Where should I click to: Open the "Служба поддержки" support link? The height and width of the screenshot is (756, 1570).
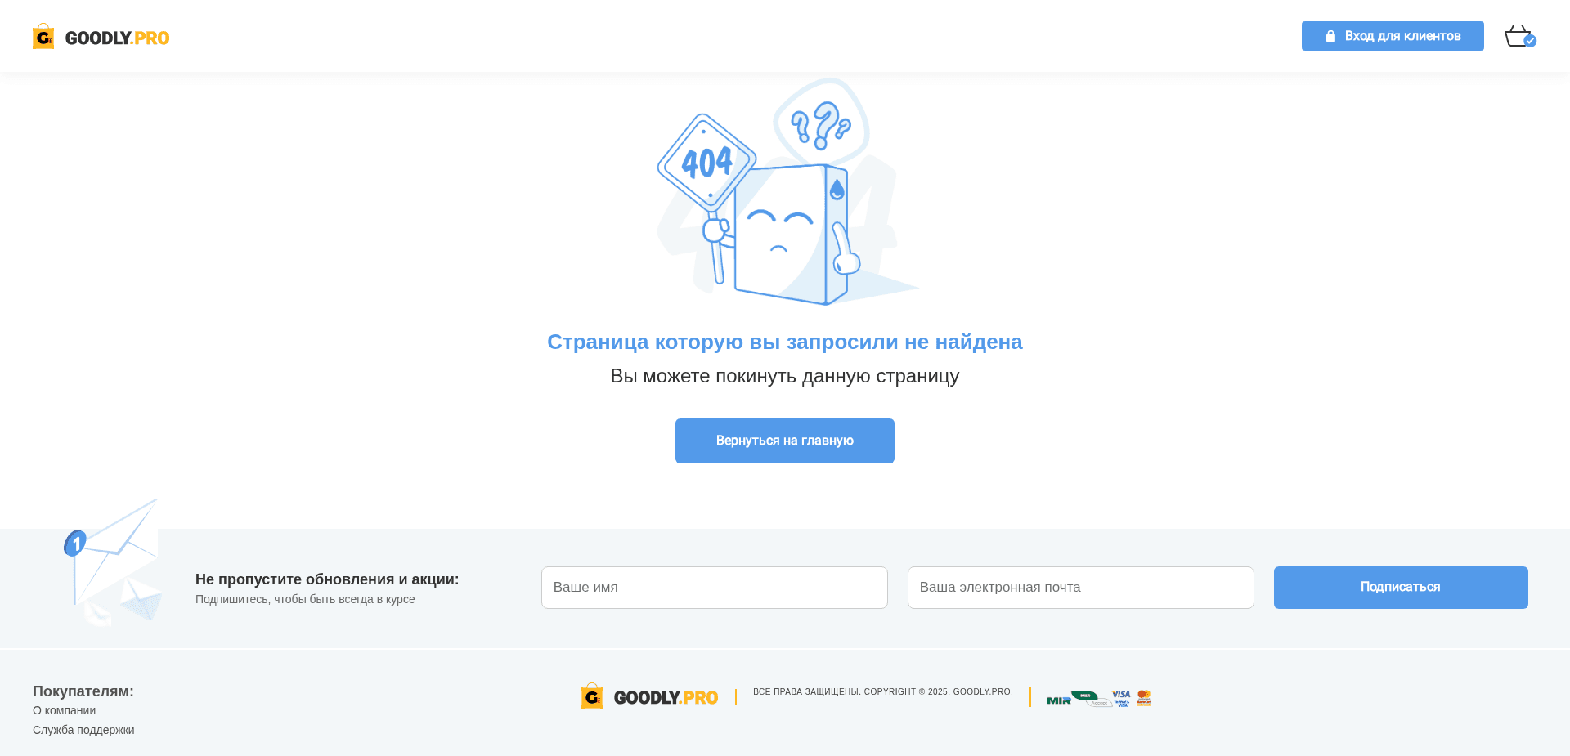point(83,731)
